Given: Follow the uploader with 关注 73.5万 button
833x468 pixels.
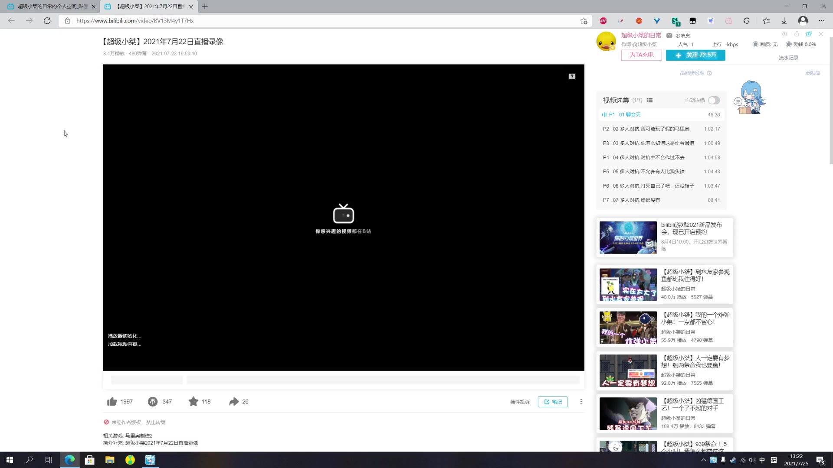Looking at the screenshot, I should pyautogui.click(x=695, y=55).
